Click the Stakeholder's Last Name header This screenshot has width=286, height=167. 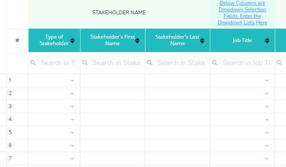[x=177, y=40]
